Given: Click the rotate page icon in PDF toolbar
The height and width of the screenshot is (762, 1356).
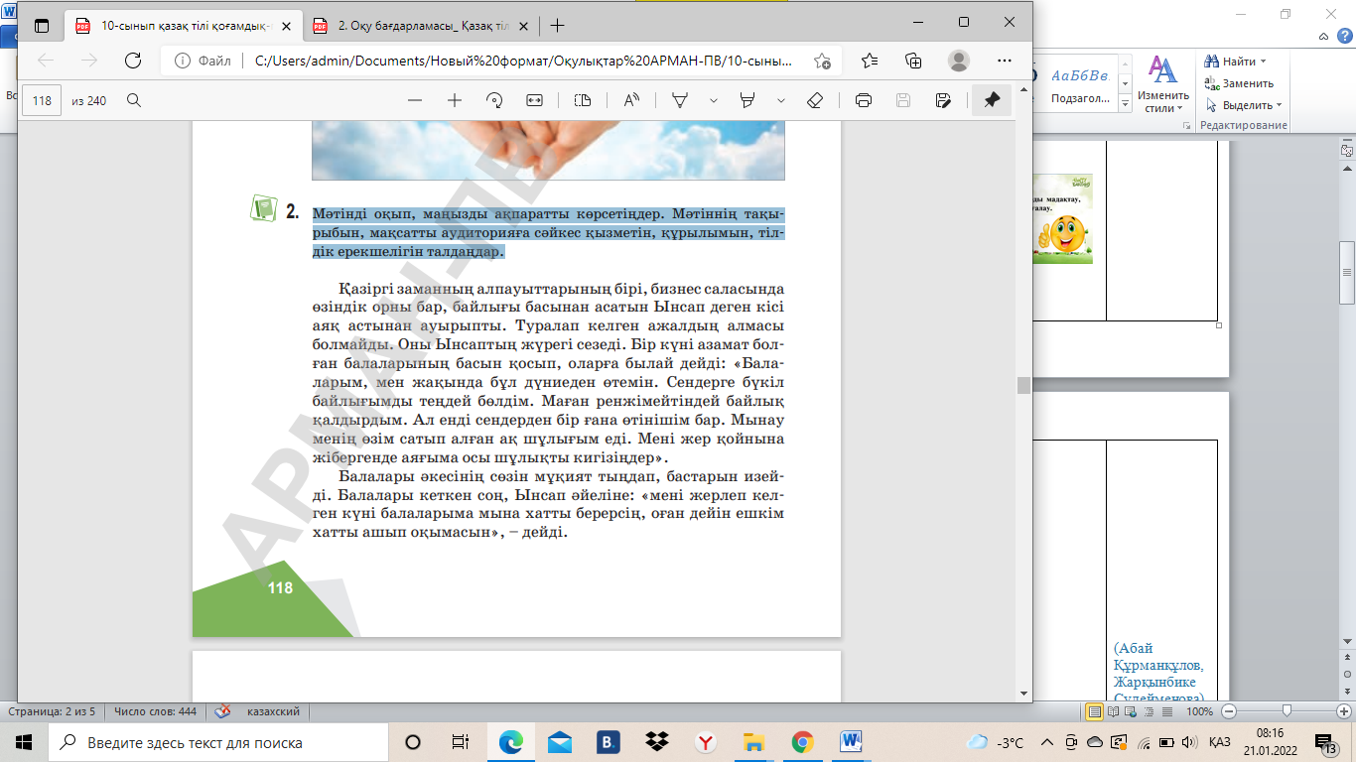Looking at the screenshot, I should [494, 100].
